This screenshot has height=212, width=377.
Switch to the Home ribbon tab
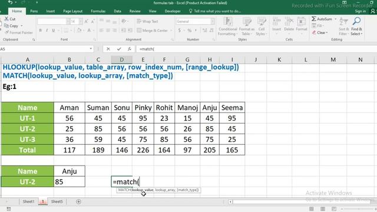point(17,11)
